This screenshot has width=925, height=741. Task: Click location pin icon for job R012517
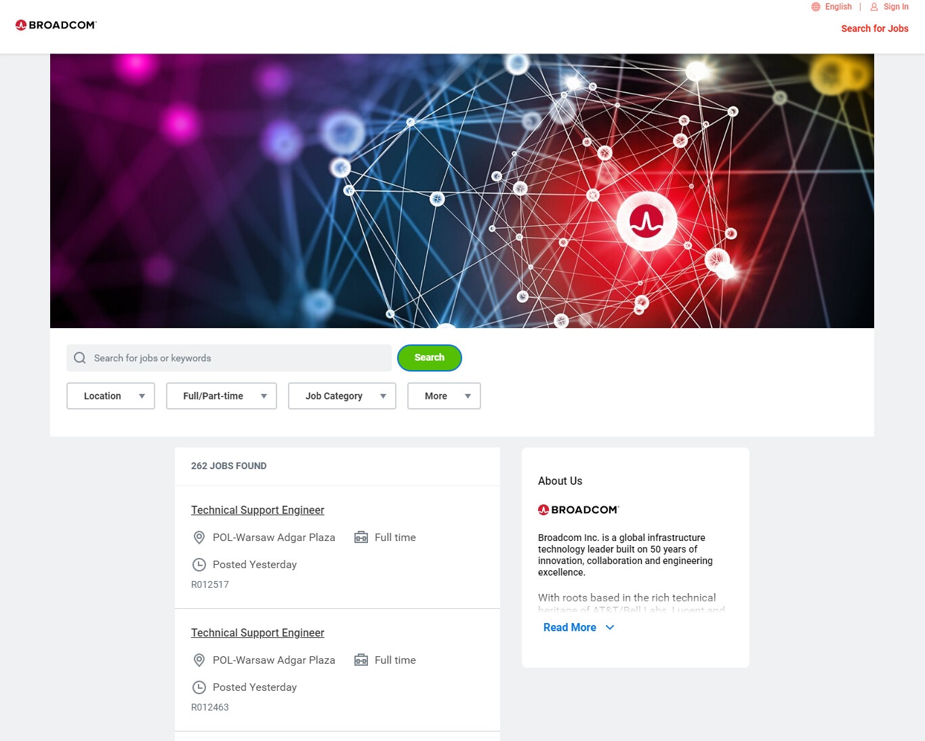pos(199,538)
